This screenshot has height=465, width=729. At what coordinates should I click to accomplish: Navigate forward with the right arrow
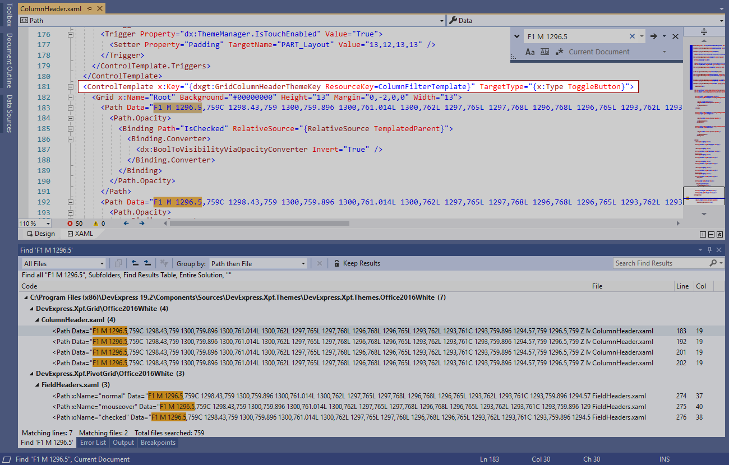tap(141, 223)
